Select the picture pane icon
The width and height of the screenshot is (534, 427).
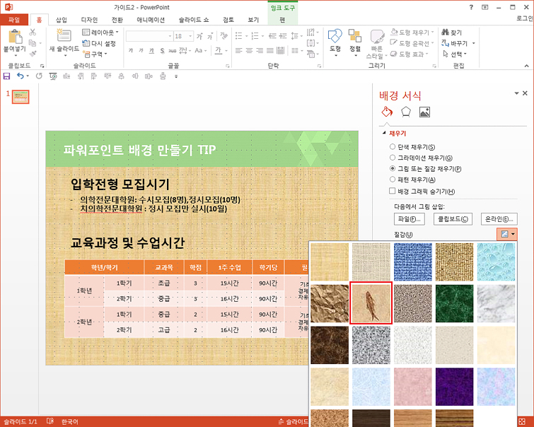[424, 112]
